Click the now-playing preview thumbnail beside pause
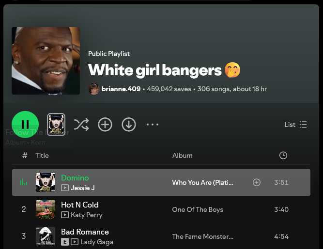Screen dimensions: 323x249 point(56,124)
